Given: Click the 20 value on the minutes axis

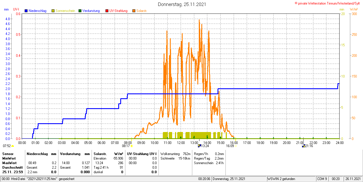Looking at the screenshot, I should (343, 14).
